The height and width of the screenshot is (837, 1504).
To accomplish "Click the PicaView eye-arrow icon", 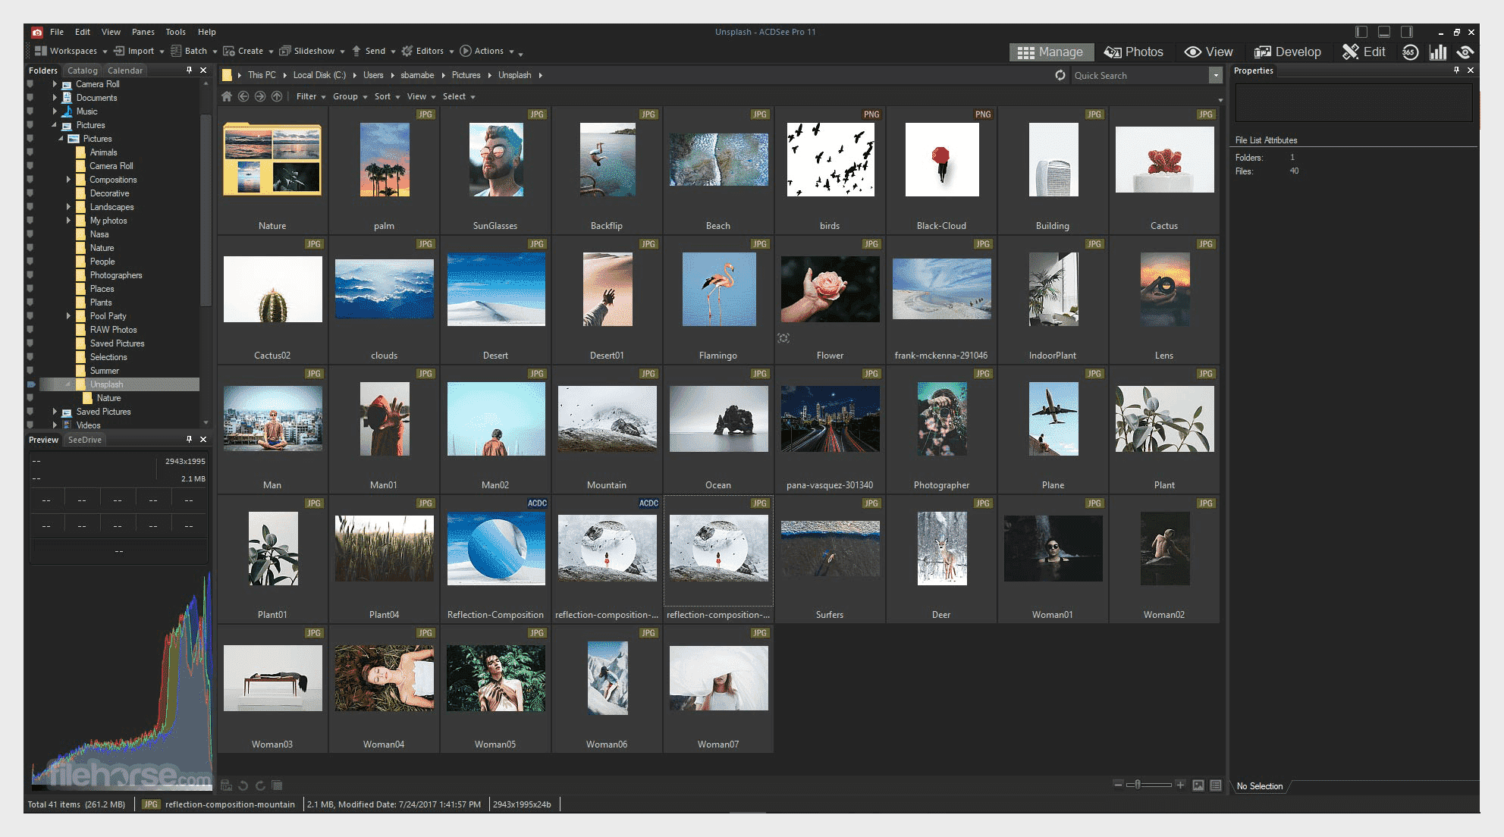I will tap(1465, 52).
